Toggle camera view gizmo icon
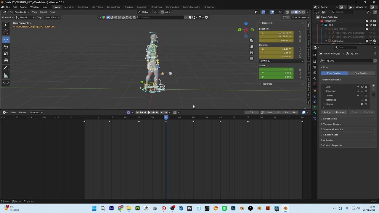 251,52
